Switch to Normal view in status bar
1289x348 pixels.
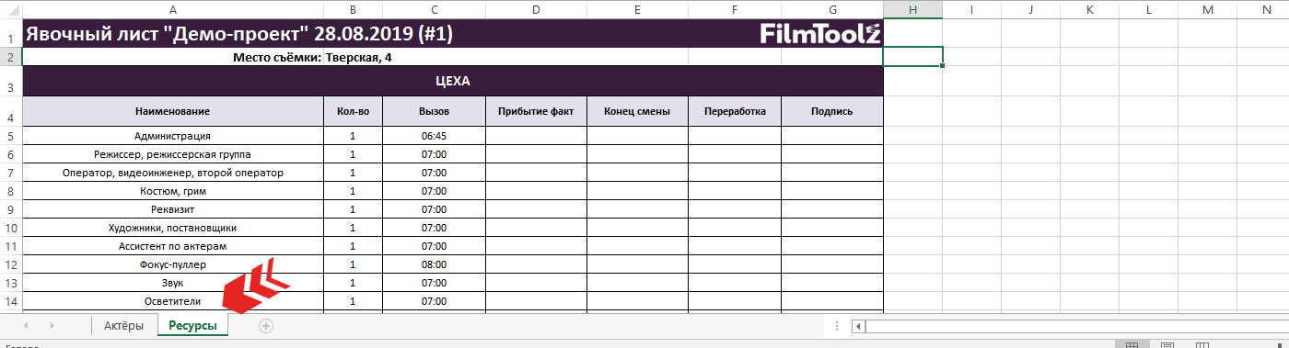tap(1133, 345)
